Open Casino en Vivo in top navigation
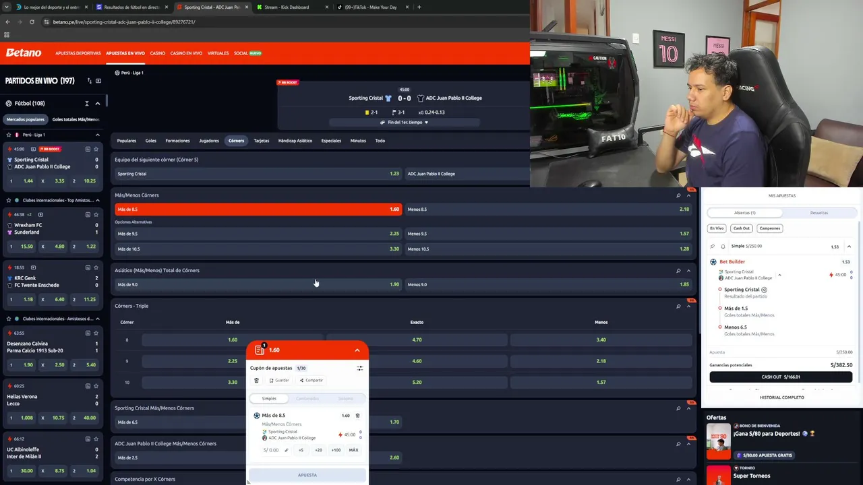The height and width of the screenshot is (485, 863). tap(186, 53)
